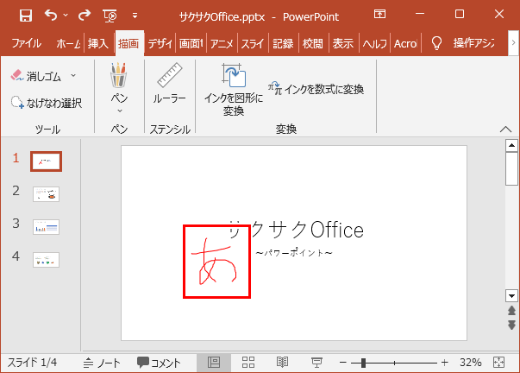Select slide 1 thumbnail

coord(46,161)
